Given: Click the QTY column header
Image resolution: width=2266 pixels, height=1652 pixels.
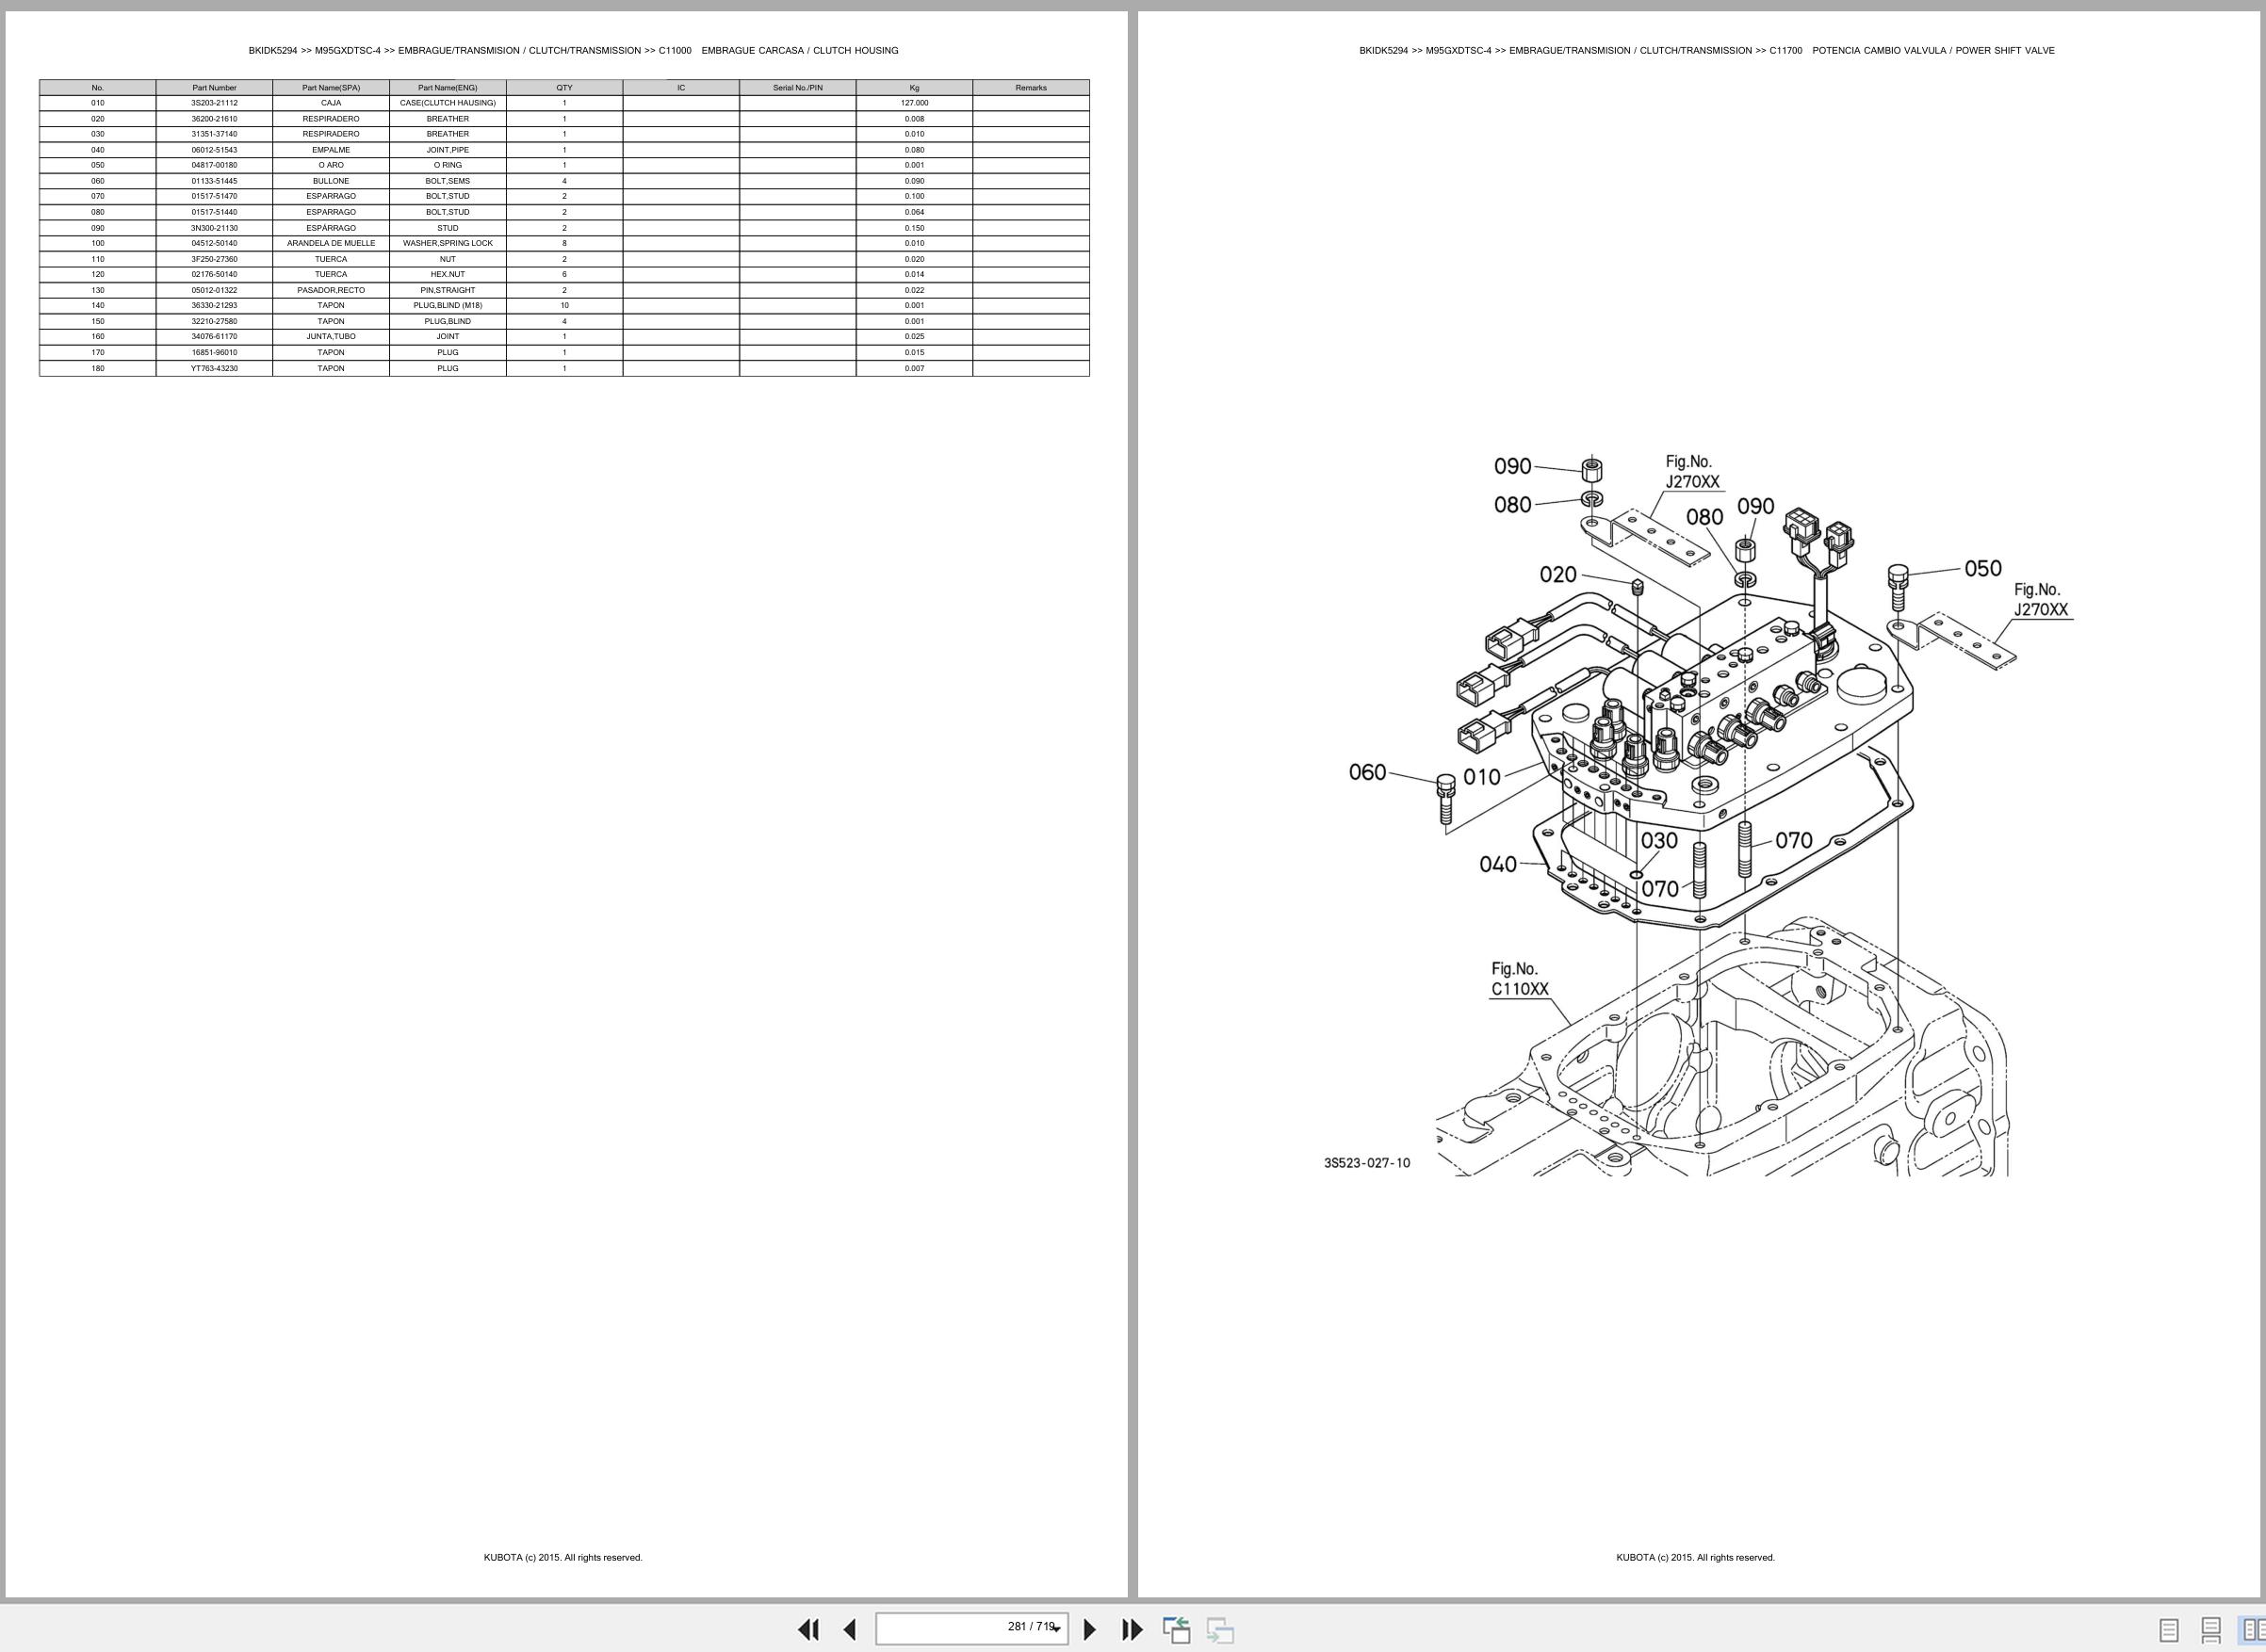Looking at the screenshot, I should coord(564,88).
